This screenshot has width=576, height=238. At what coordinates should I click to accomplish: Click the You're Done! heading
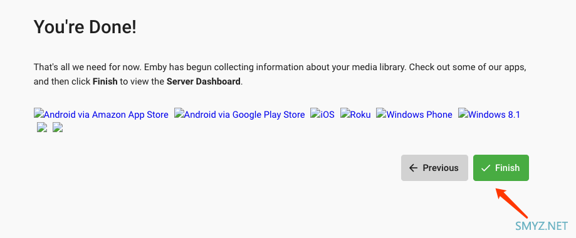(85, 27)
